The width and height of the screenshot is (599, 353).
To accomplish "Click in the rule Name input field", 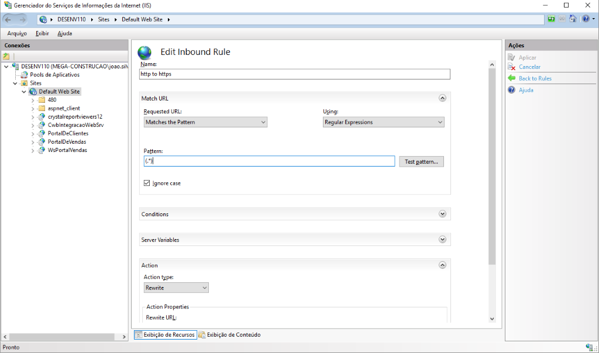I will (x=295, y=74).
